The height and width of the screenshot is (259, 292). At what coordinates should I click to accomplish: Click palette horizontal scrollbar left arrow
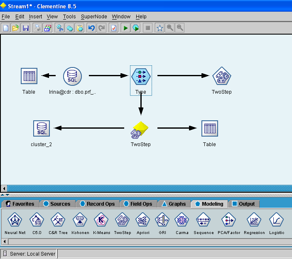5,242
